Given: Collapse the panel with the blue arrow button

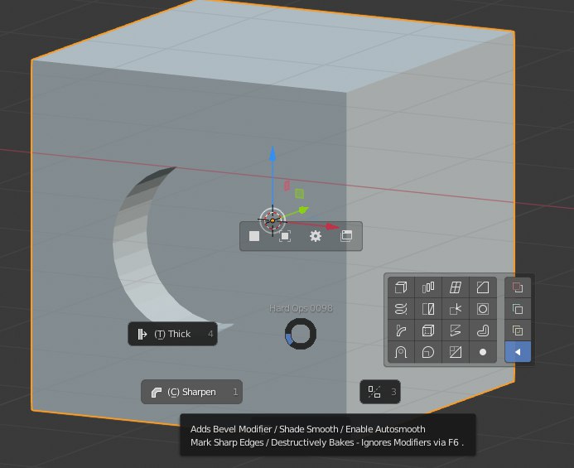Looking at the screenshot, I should tap(518, 352).
